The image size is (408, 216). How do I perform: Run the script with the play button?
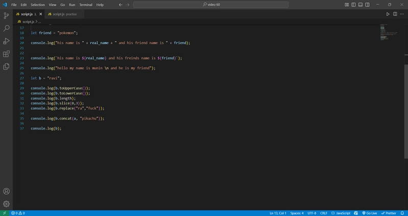388,14
